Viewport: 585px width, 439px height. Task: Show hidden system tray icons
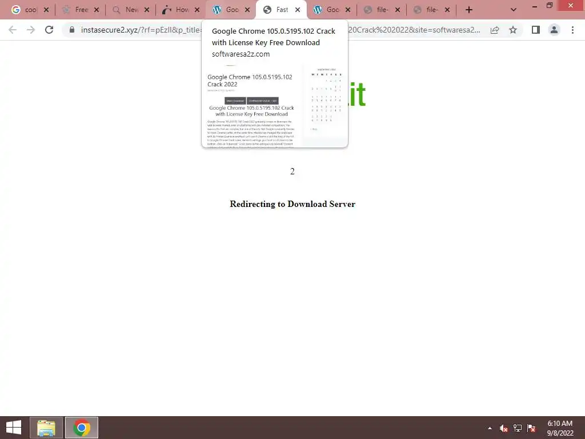(490, 428)
